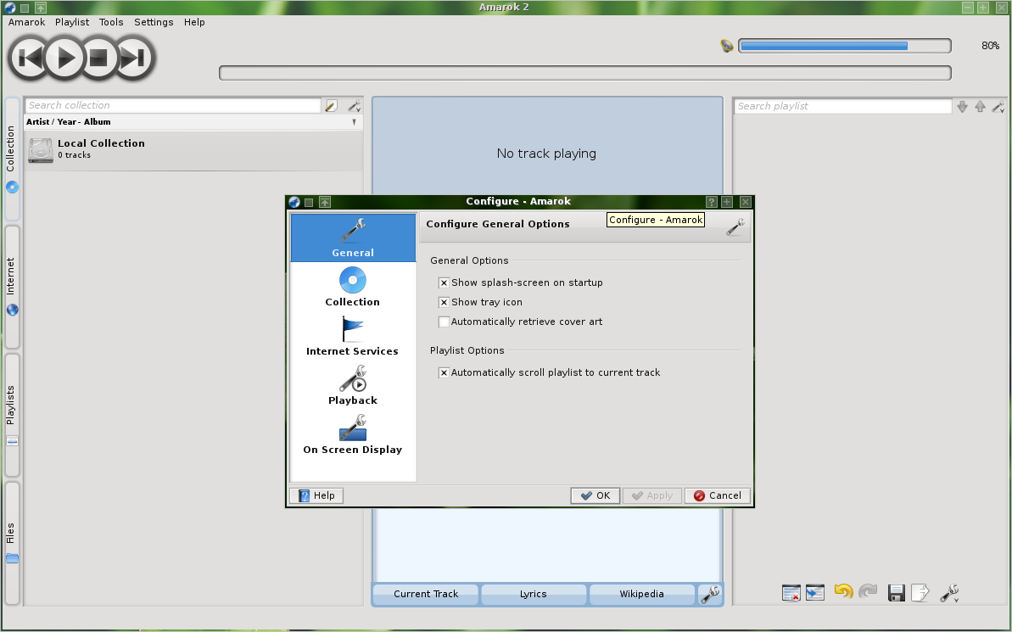
Task: Undo the last playlist action
Action: click(x=843, y=592)
